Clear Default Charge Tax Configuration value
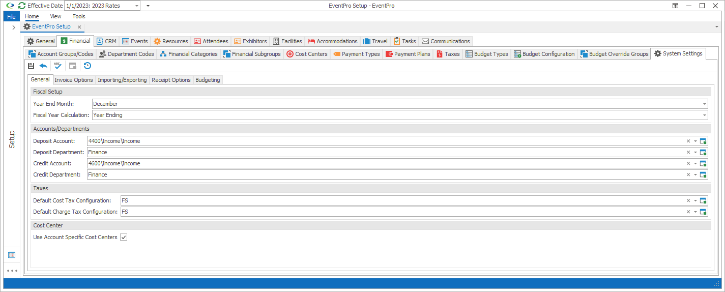 tap(688, 212)
